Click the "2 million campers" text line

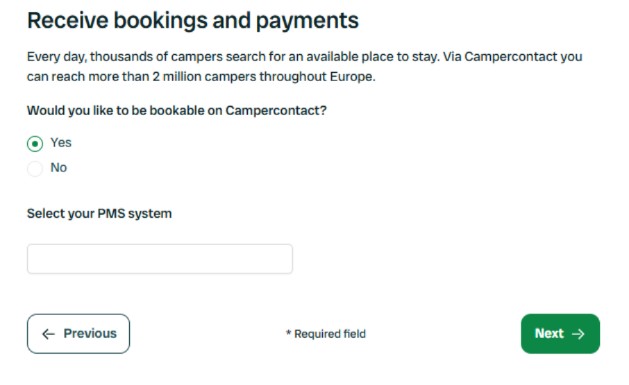tap(201, 76)
